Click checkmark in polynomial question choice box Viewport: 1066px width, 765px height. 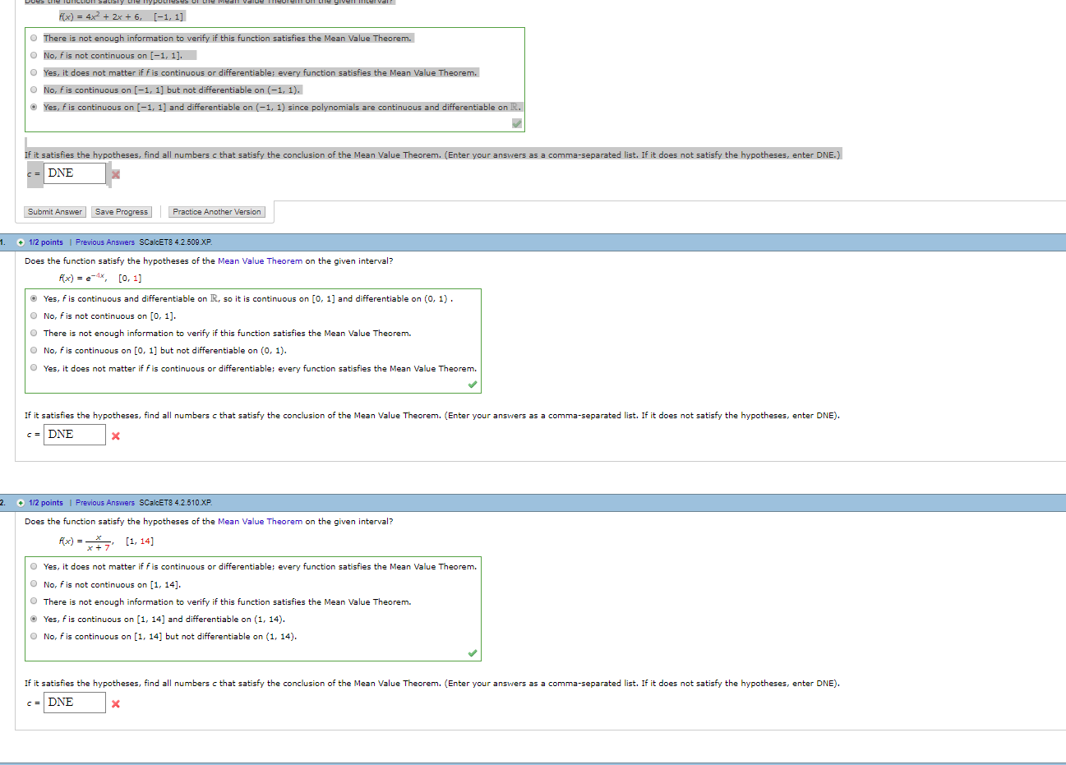coord(516,123)
